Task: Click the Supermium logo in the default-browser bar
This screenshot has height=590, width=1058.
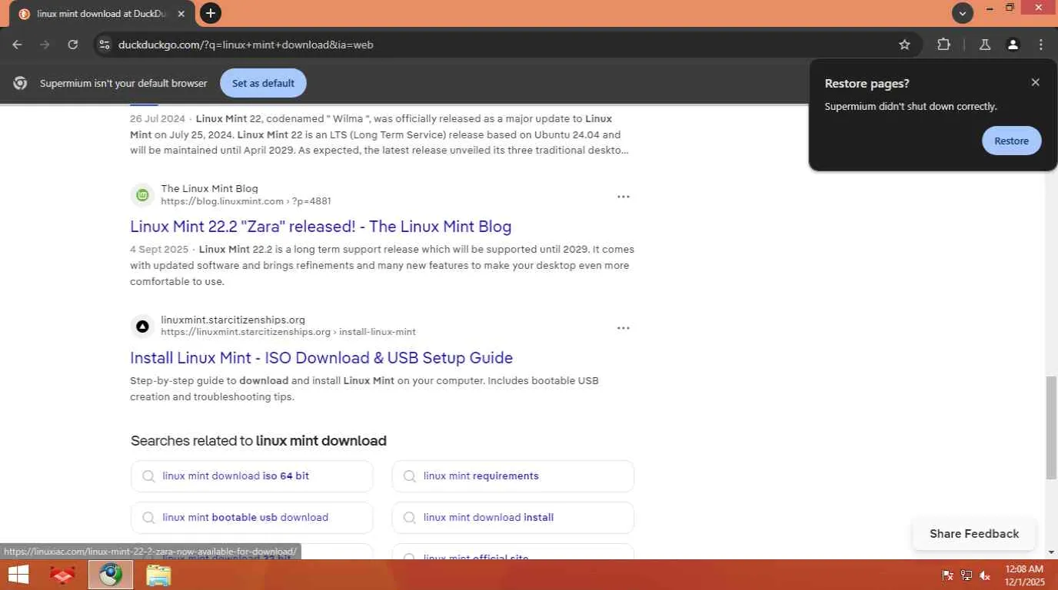Action: (21, 83)
